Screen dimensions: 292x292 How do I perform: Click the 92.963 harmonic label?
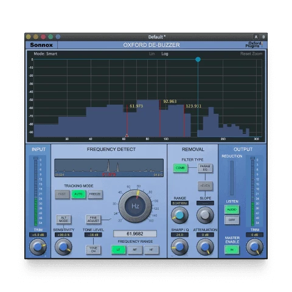pyautogui.click(x=170, y=102)
